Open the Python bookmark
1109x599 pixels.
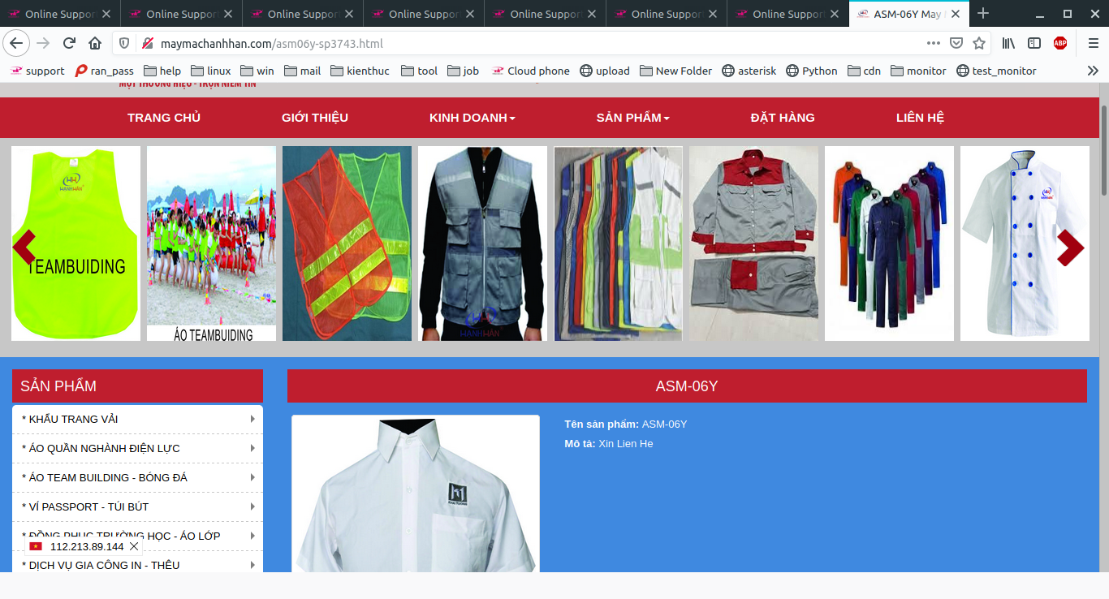coord(812,71)
